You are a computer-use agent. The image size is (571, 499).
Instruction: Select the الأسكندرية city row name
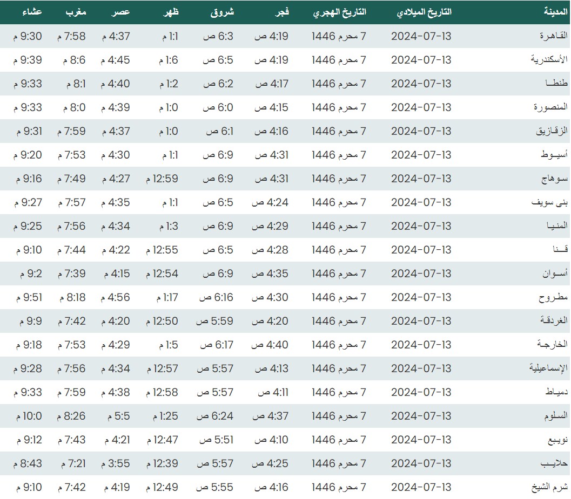[549, 60]
